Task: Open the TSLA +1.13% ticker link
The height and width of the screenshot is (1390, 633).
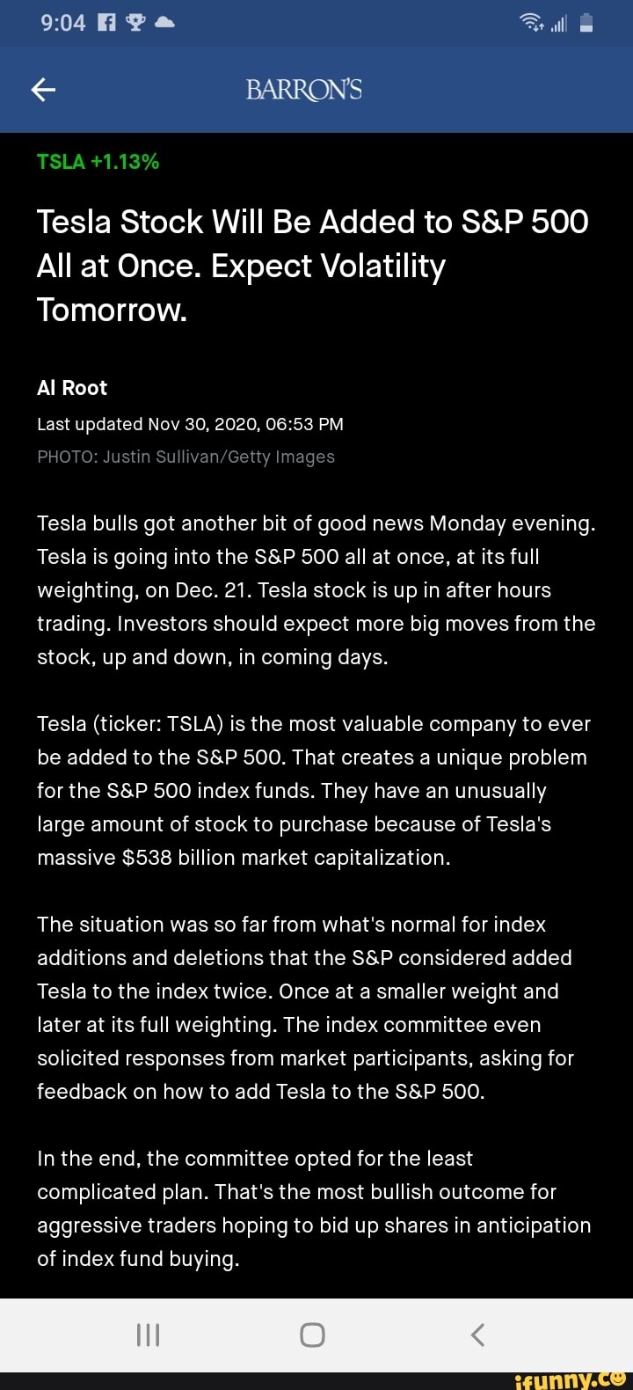Action: [98, 161]
